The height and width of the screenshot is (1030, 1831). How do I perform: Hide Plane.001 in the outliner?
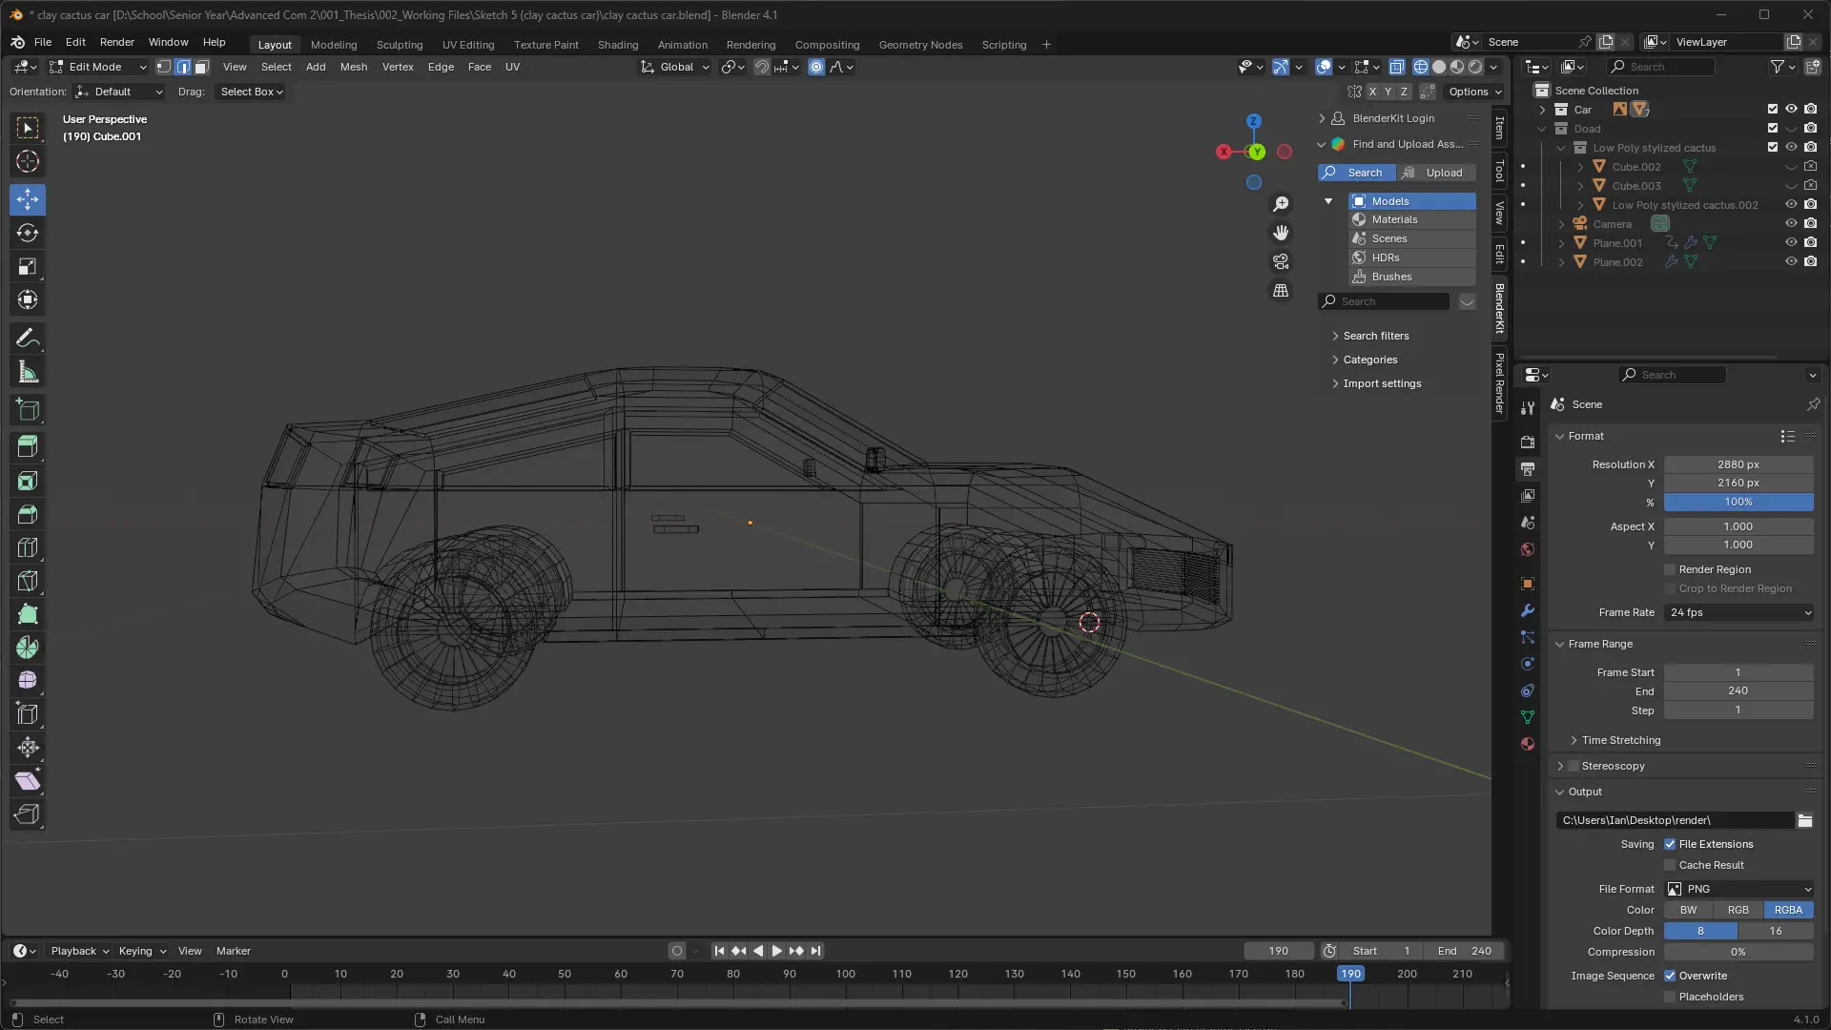(1791, 242)
